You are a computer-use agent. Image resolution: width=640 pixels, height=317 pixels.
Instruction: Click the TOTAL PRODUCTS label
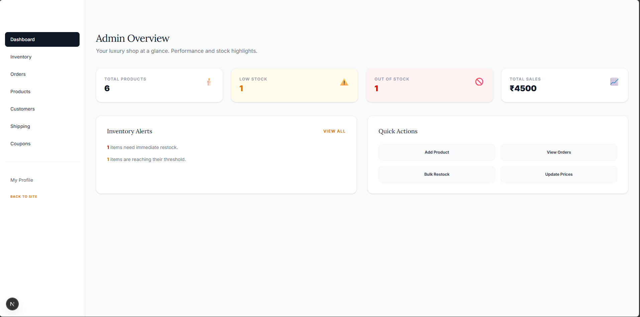125,79
